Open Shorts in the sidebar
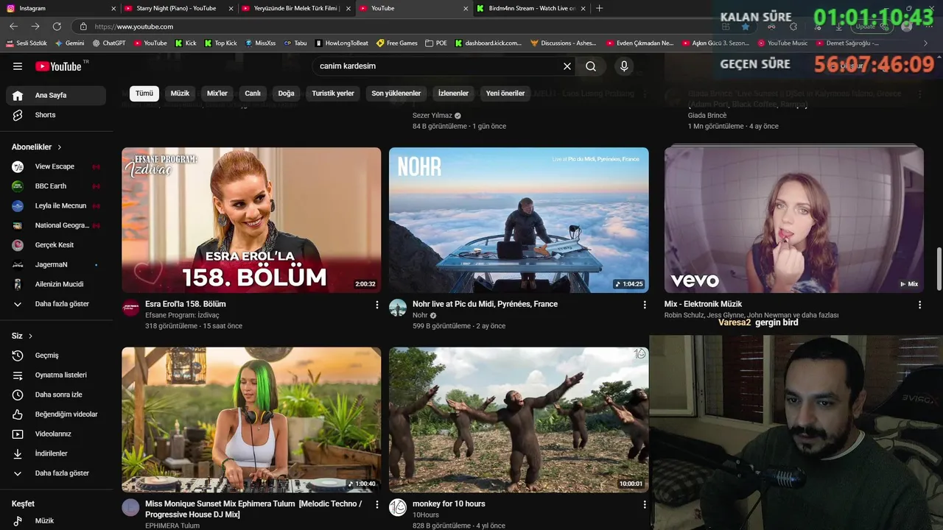Screen dimensions: 943x530 click(x=57, y=115)
